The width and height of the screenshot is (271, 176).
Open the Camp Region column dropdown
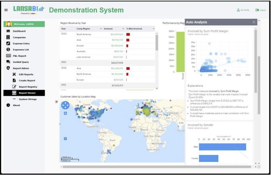[101, 29]
